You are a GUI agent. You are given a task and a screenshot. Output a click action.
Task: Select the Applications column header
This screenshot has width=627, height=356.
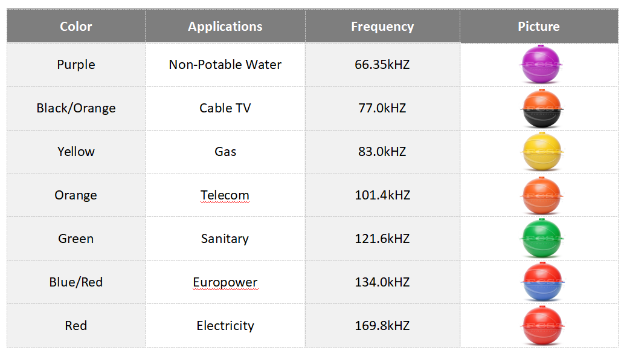point(225,27)
